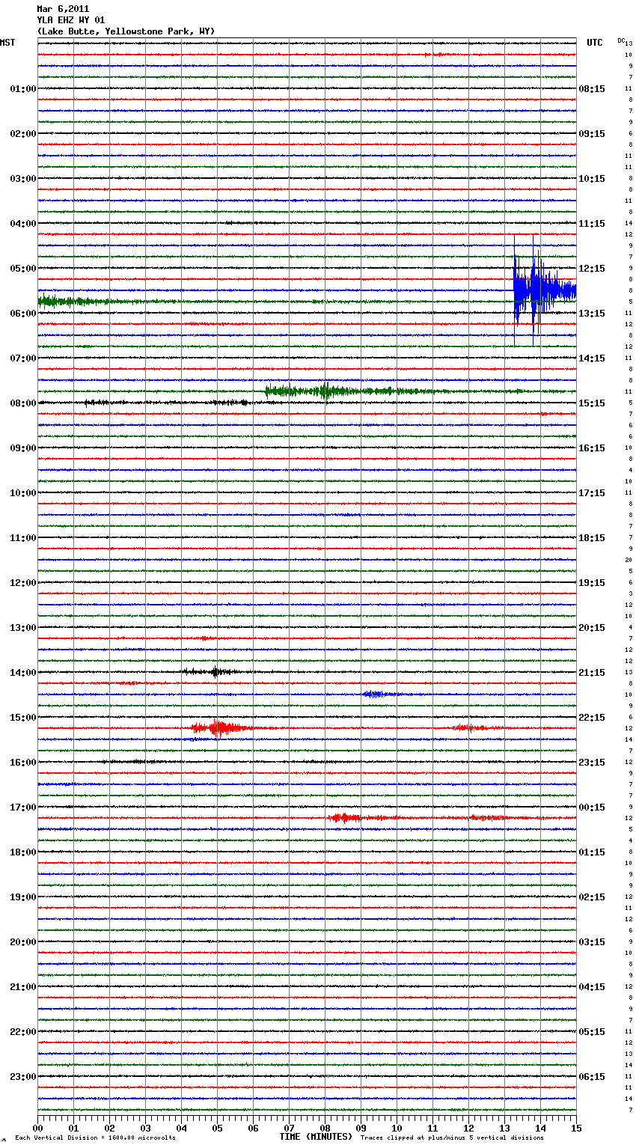This screenshot has width=636, height=1148.
Task: Click the "15:15" UTC time label
Action: 592,403
